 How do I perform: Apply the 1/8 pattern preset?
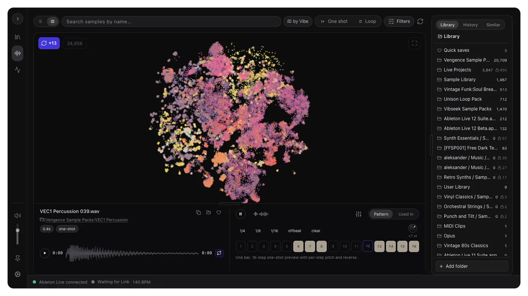click(258, 231)
